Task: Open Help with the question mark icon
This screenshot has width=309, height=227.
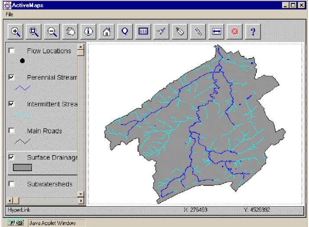Action: click(x=253, y=32)
